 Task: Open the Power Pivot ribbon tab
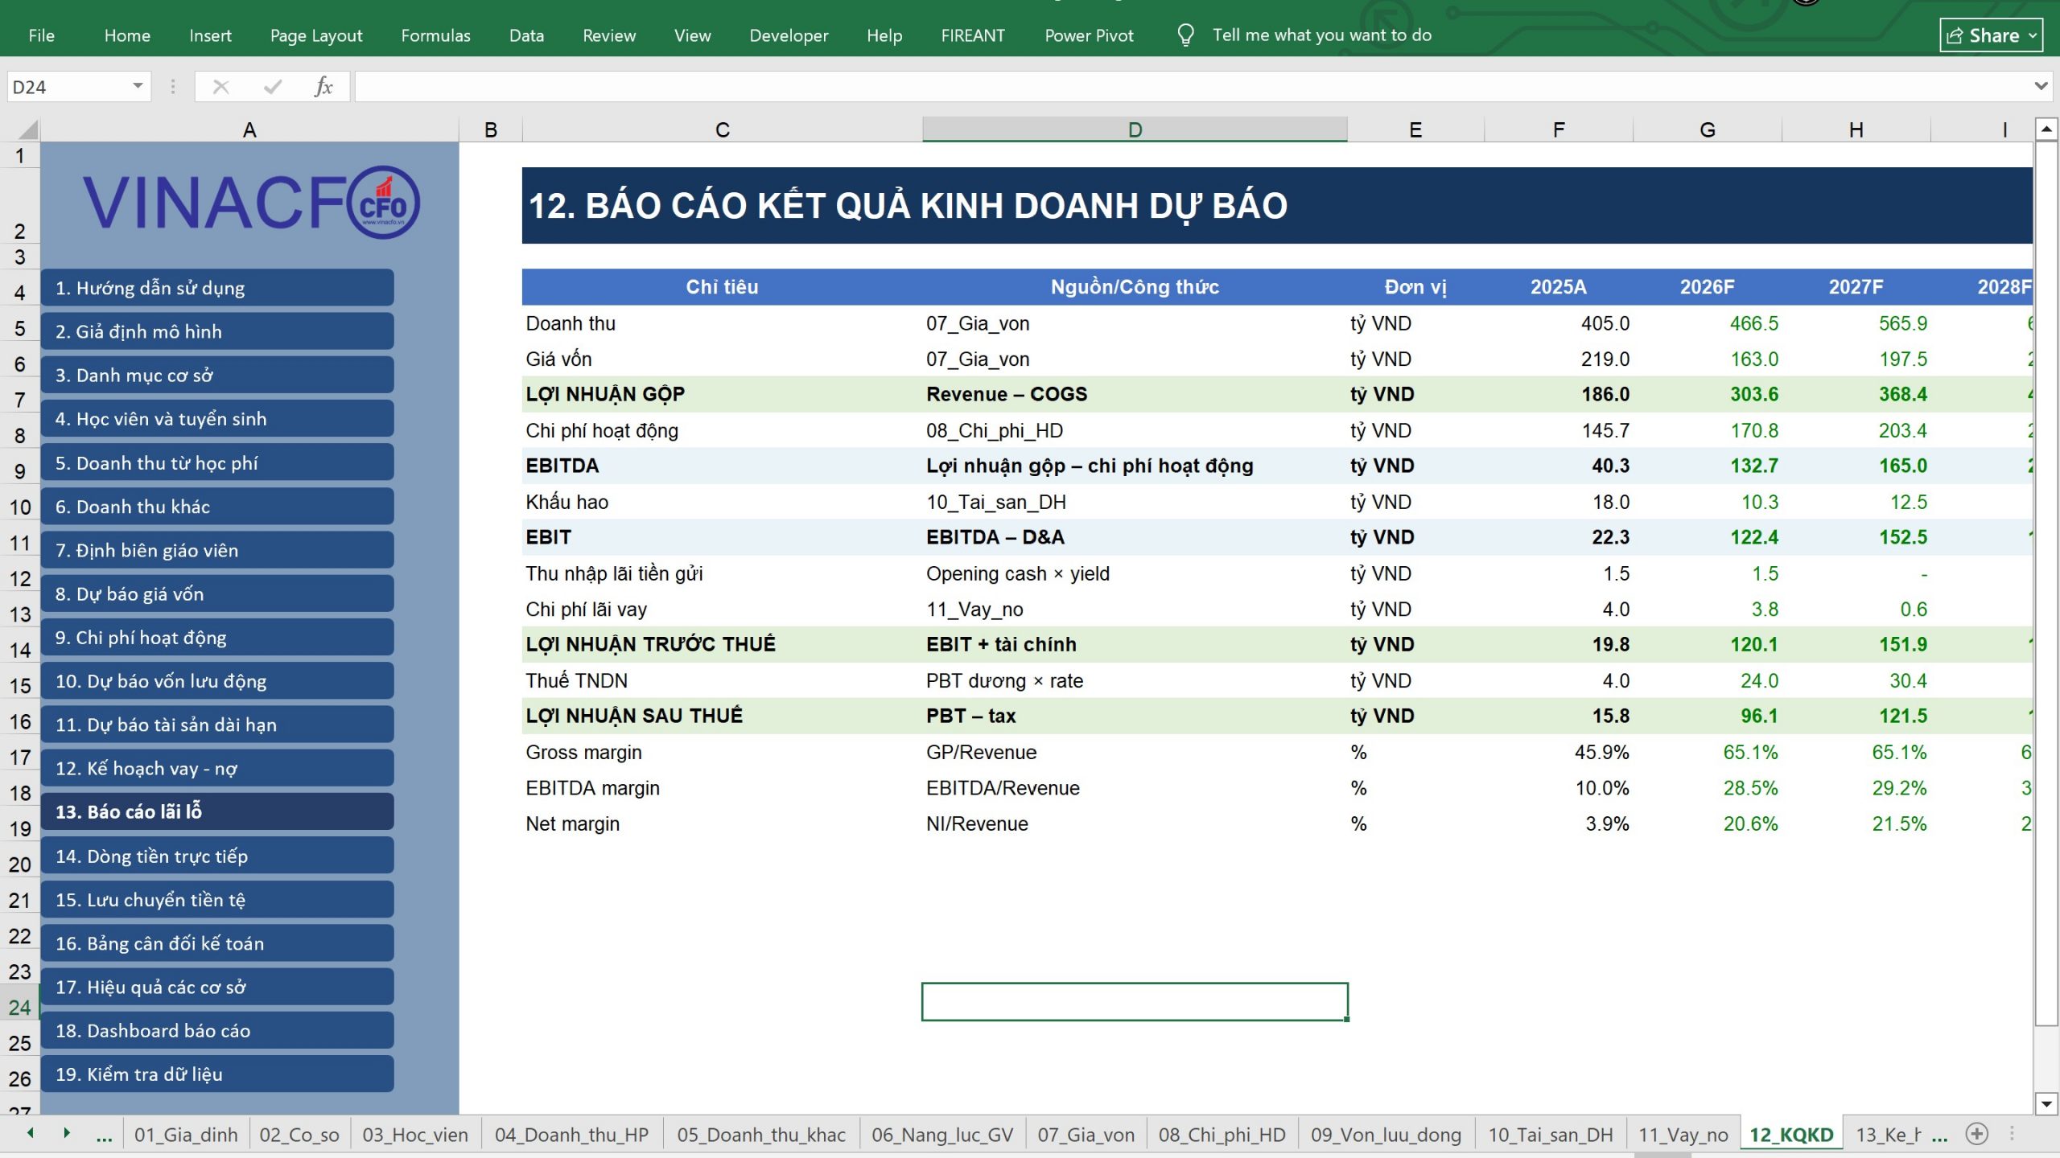pos(1088,35)
